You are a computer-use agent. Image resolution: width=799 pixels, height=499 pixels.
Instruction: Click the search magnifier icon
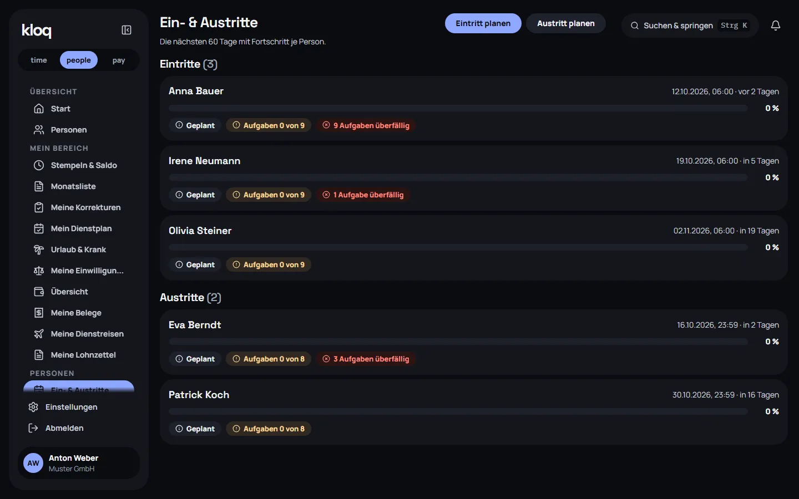(x=635, y=26)
